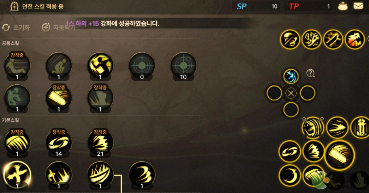Open the coin pouch icon
The image size is (369, 193).
pos(343,6)
